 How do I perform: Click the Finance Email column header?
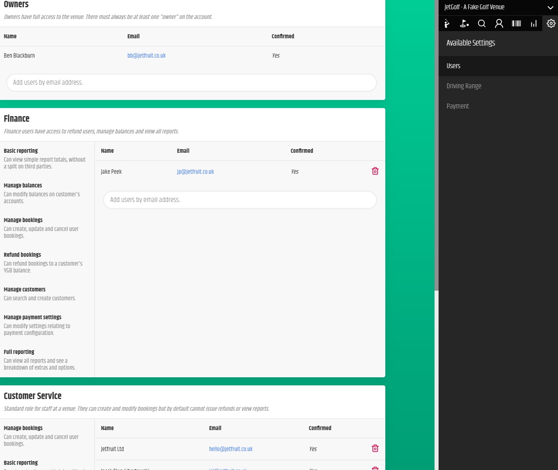(x=183, y=151)
